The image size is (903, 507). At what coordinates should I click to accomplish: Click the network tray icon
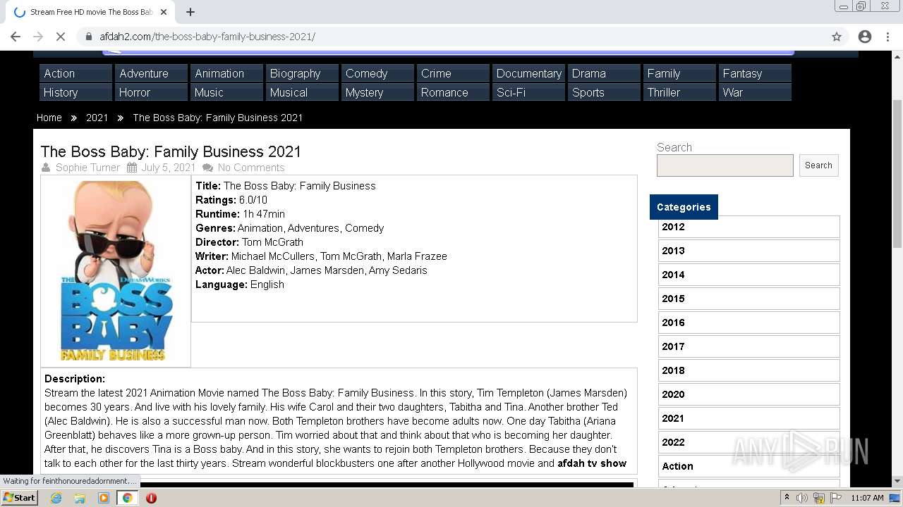(820, 498)
